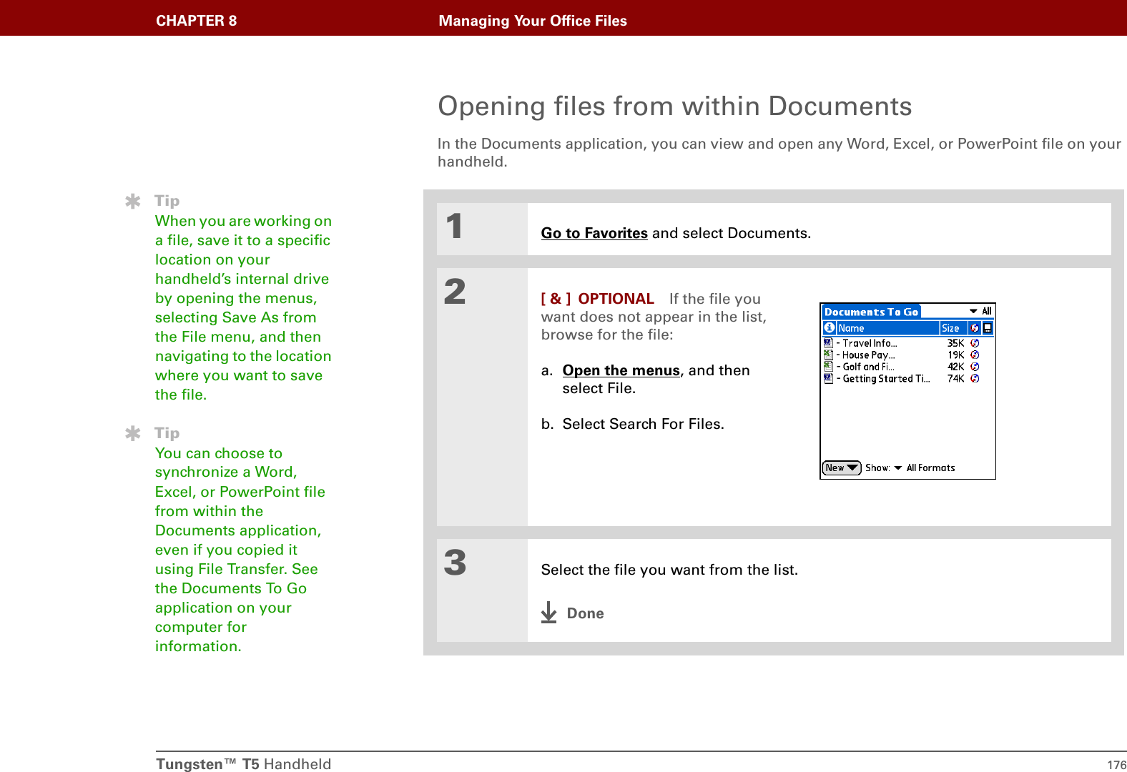Click the sync column header icon
The width and height of the screenshot is (1127, 772).
[975, 328]
